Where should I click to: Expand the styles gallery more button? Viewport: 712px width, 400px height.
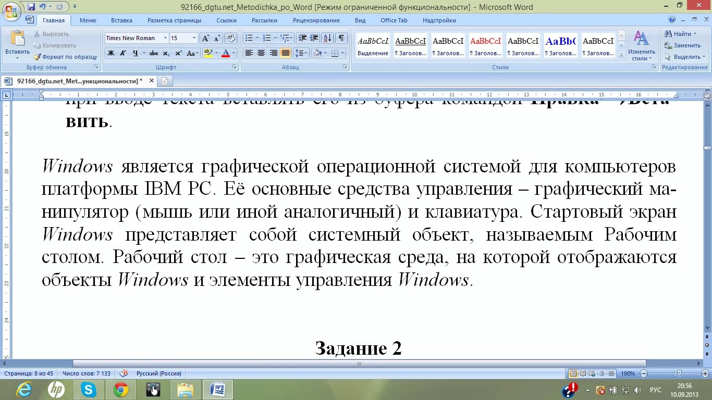point(621,55)
